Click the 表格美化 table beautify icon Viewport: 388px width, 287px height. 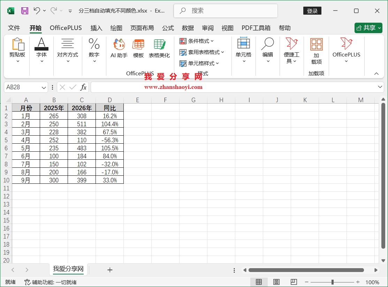(159, 48)
